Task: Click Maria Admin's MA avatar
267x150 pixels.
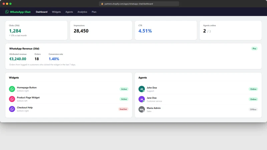Action: pos(142,109)
